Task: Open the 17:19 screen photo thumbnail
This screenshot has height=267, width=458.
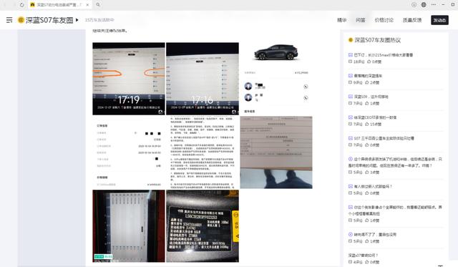Action: [x=129, y=79]
